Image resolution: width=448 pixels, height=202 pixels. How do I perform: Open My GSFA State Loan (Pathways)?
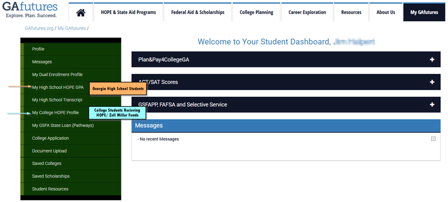coord(63,125)
